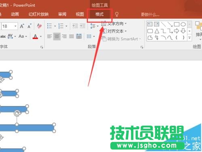The image size is (202, 152).
Task: Select the down block arrow shape
Action: coord(183,31)
